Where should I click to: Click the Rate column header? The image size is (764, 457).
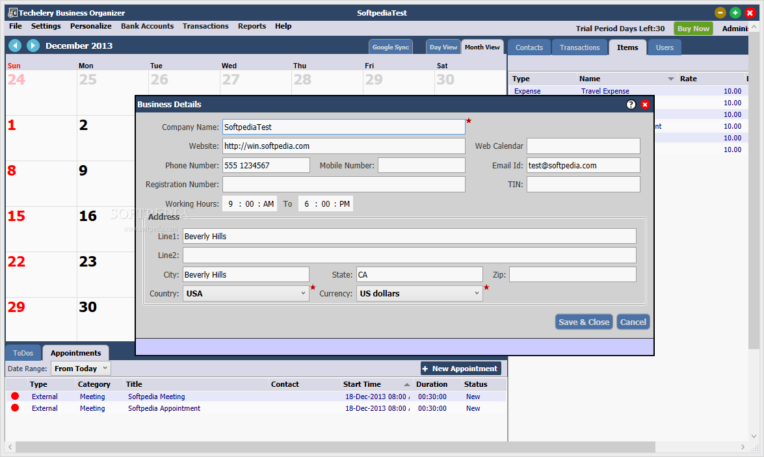[x=689, y=79]
